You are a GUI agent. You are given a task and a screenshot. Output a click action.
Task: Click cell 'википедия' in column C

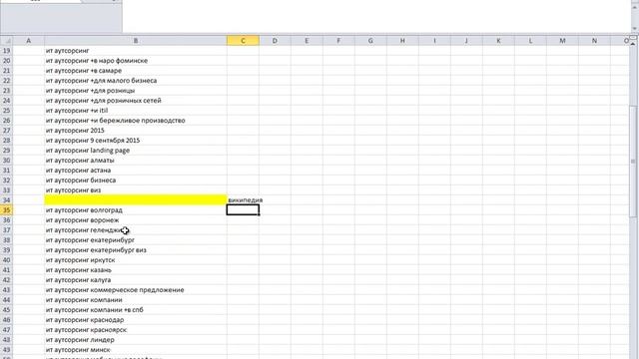(x=243, y=200)
